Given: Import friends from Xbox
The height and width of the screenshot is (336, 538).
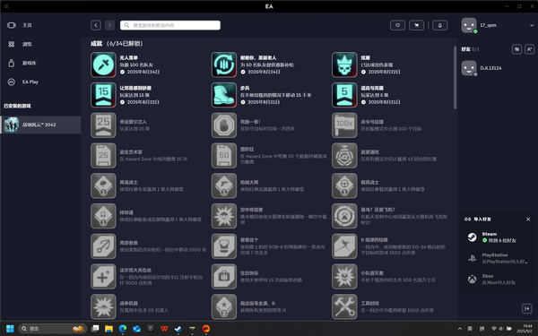Looking at the screenshot, I should pyautogui.click(x=499, y=279).
